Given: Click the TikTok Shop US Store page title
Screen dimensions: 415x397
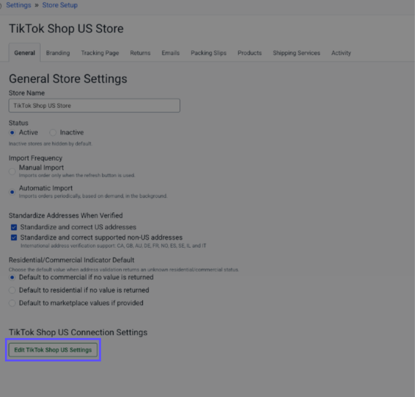Looking at the screenshot, I should coord(66,28).
